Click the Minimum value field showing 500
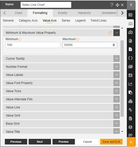 coord(33,45)
